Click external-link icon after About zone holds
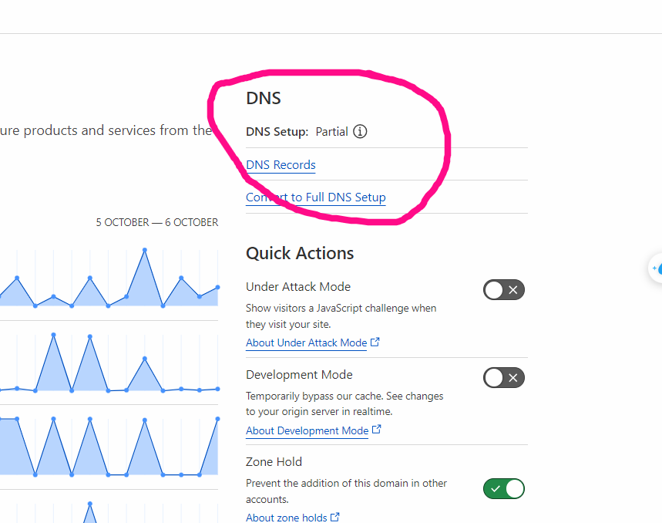 [335, 517]
